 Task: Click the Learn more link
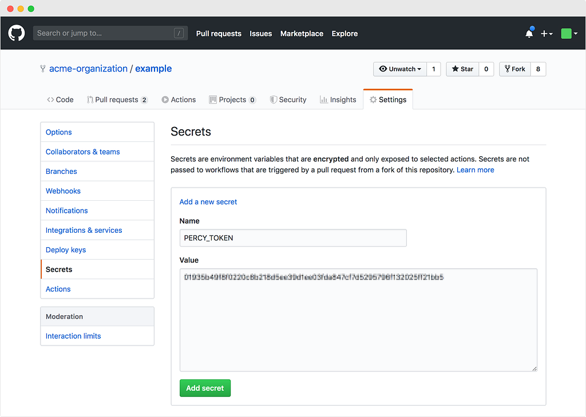(x=475, y=170)
